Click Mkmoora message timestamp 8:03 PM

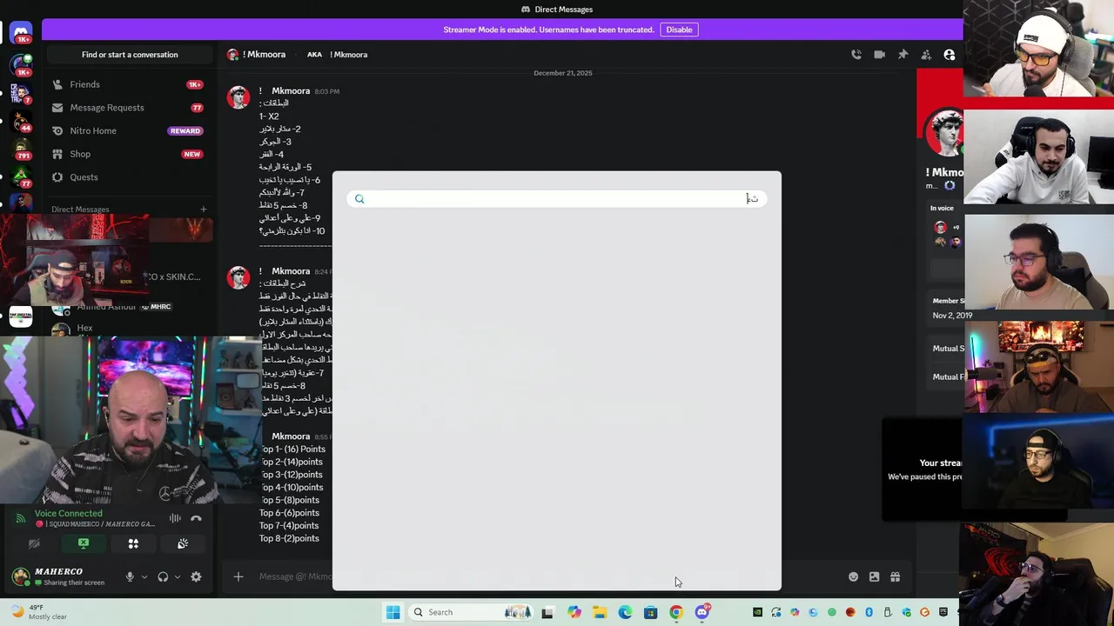(327, 91)
